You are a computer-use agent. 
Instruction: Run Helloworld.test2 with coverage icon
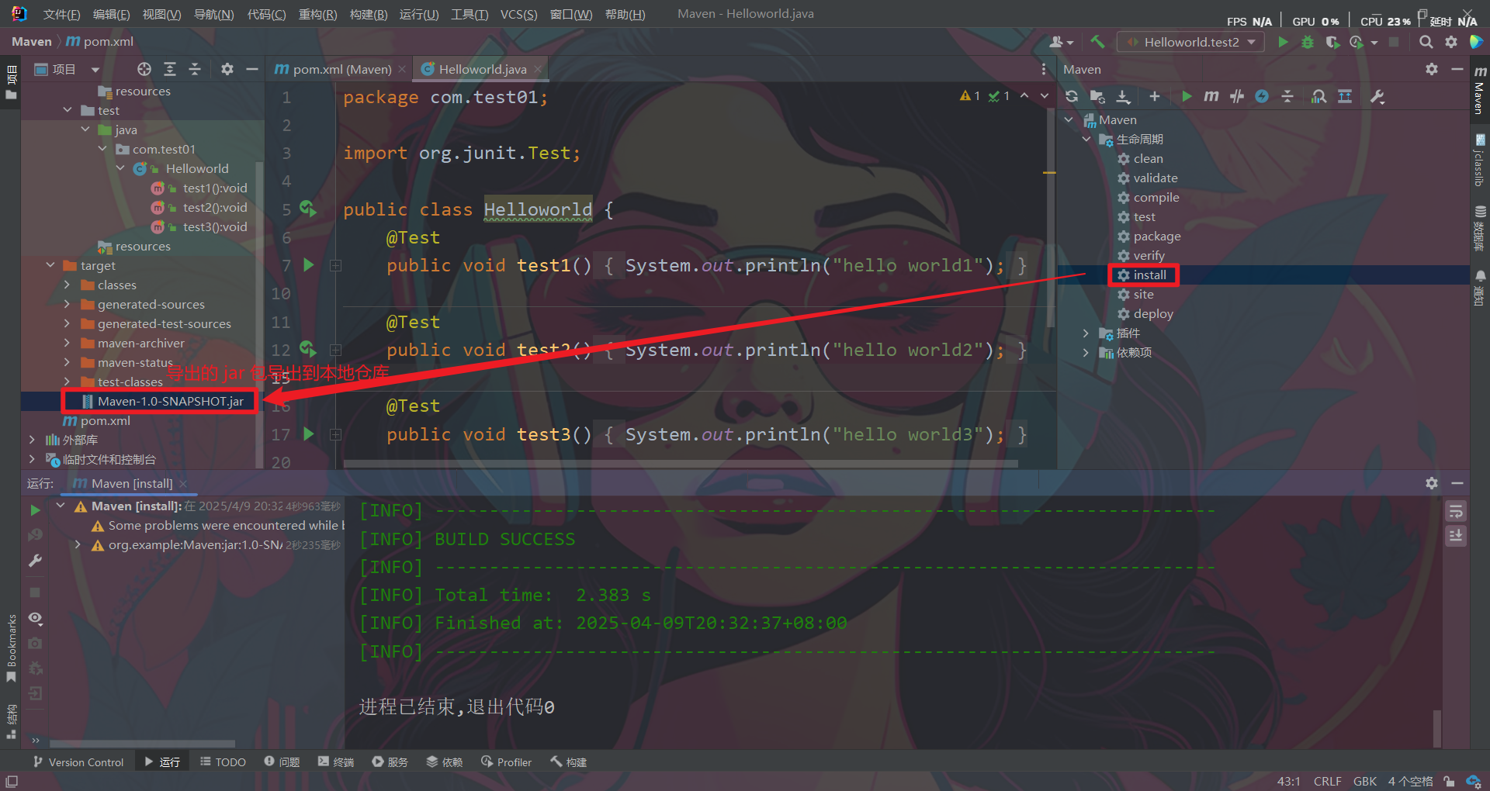(1332, 42)
